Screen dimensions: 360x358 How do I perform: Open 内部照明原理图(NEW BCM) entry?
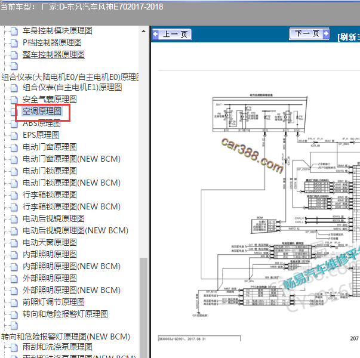click(72, 267)
